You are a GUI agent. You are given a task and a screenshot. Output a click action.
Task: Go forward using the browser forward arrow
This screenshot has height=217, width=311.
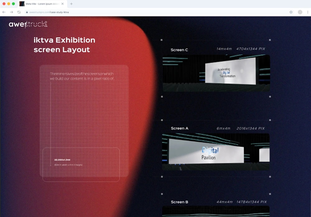[12, 12]
